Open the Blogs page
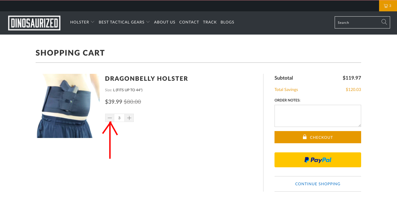 point(227,22)
